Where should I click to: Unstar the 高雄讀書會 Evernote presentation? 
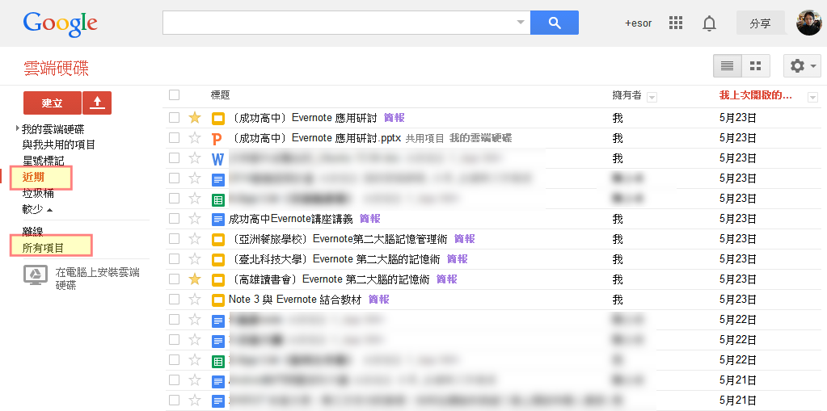tap(195, 279)
